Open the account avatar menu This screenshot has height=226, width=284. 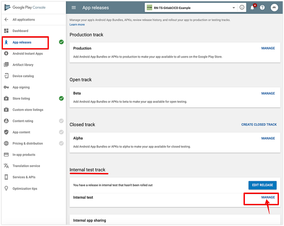tap(274, 7)
